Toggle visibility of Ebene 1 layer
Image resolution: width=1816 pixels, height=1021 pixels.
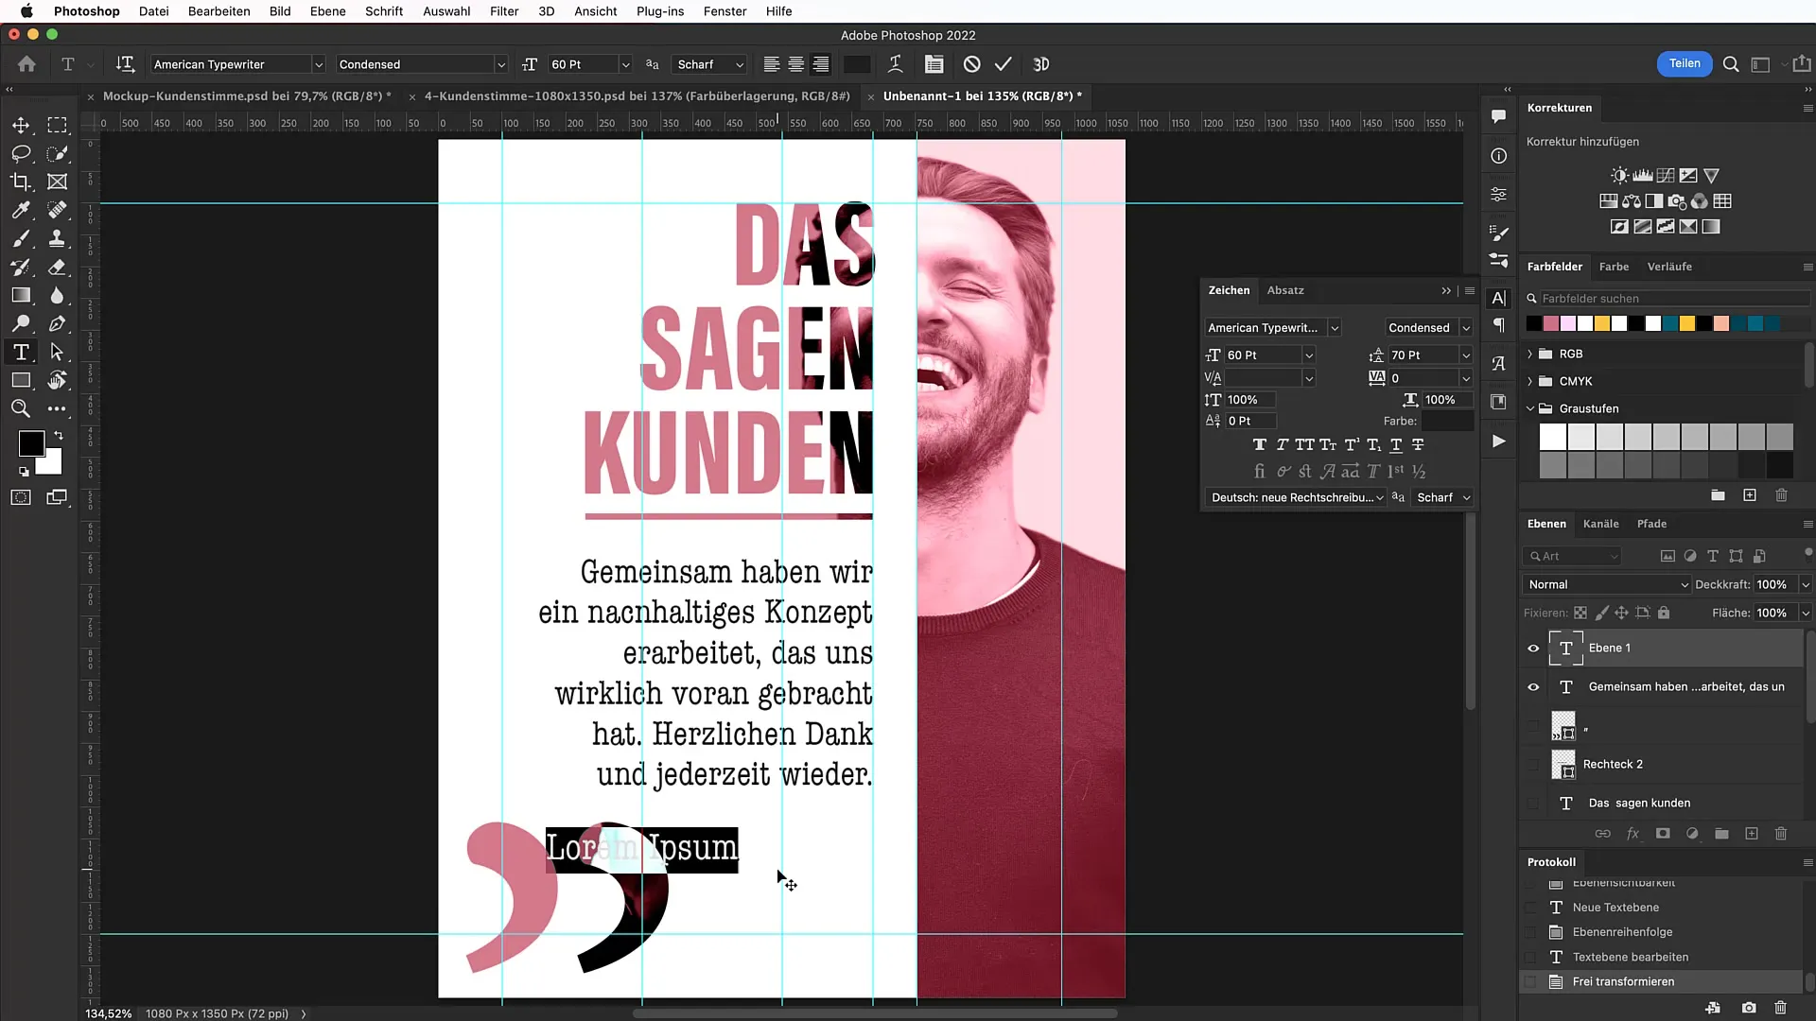click(x=1533, y=647)
